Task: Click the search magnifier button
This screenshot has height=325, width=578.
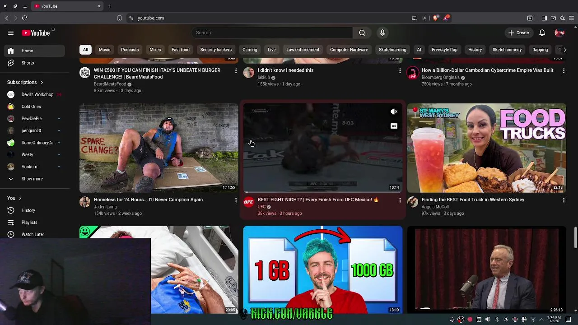Action: 362,32
